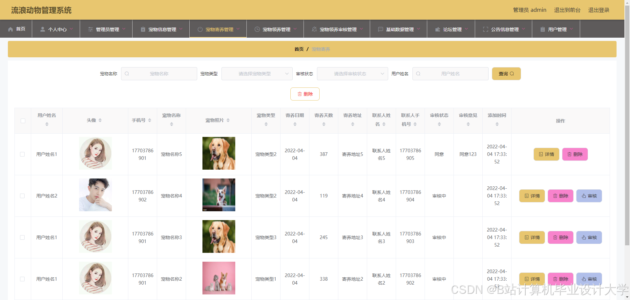Image resolution: width=630 pixels, height=300 pixels.
Task: Click 详情 for the 宠物名称2 row
Action: 532,279
